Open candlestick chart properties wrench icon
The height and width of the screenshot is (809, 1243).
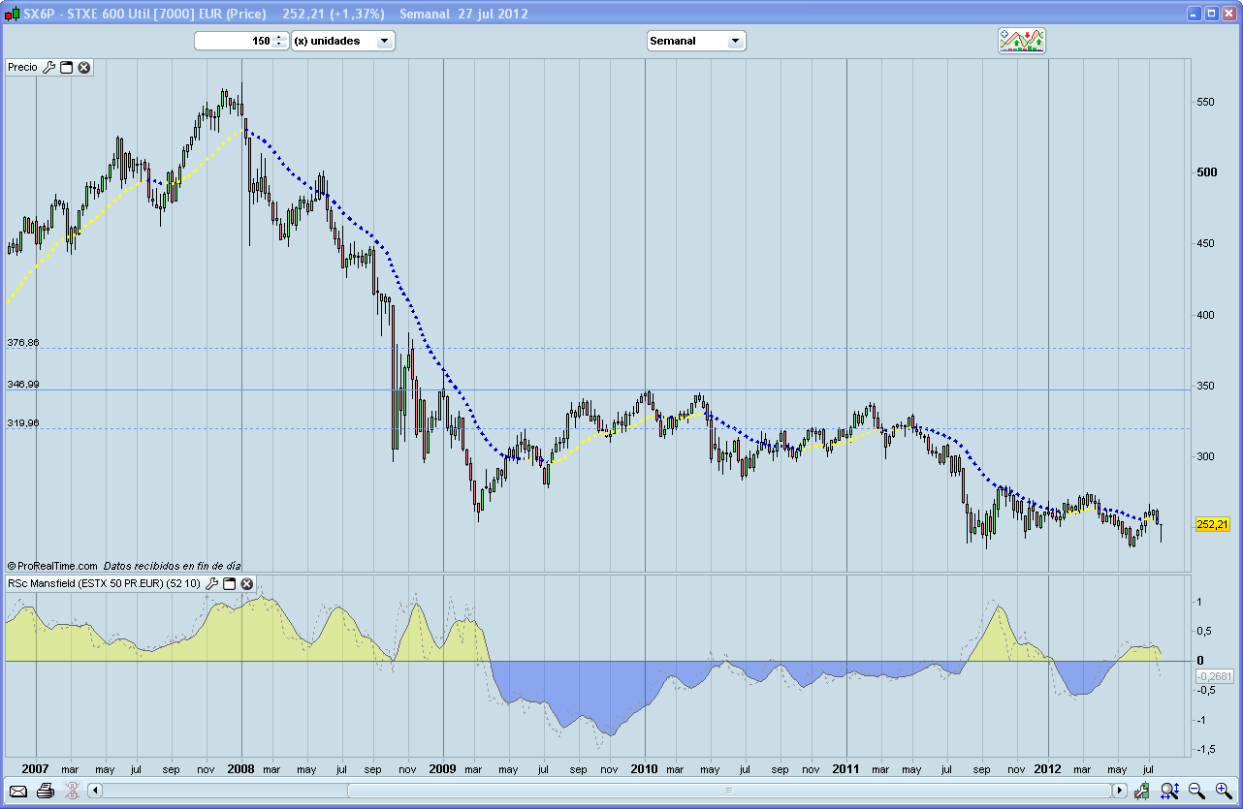click(x=1144, y=791)
